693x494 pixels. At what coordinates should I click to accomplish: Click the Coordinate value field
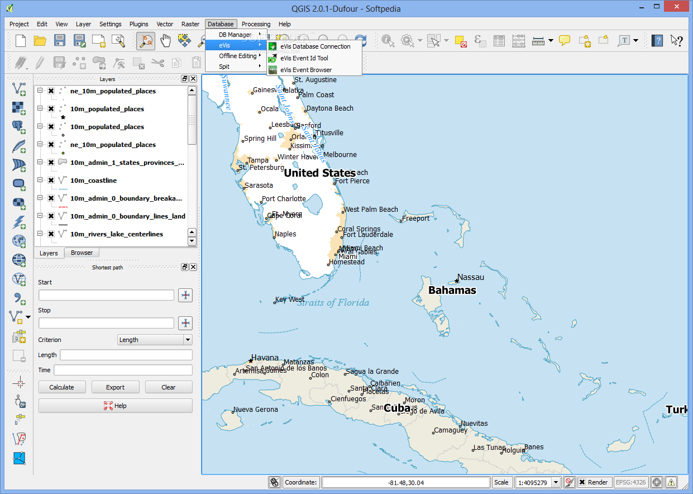click(x=405, y=482)
